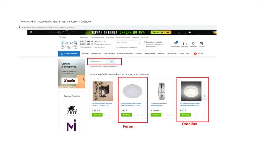Open the Трек-системы category
Viewport: 263px width, 147px height.
(x=109, y=54)
